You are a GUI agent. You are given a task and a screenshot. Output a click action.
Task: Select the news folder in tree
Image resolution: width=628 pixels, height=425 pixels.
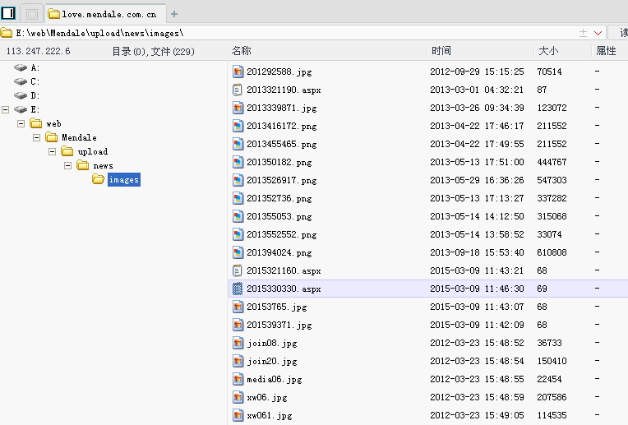point(103,165)
